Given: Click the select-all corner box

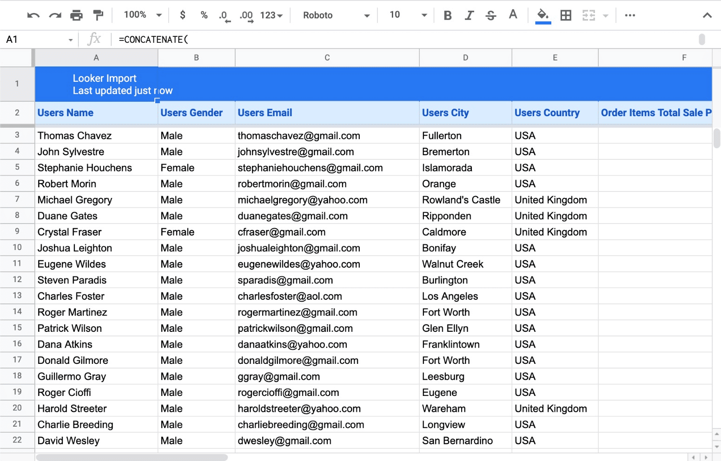Looking at the screenshot, I should click(x=17, y=58).
